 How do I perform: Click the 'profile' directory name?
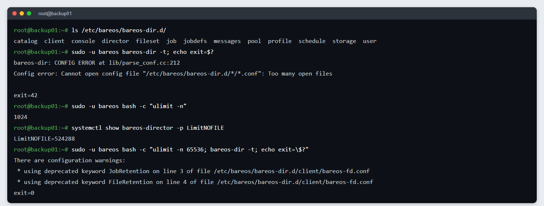tap(280, 41)
